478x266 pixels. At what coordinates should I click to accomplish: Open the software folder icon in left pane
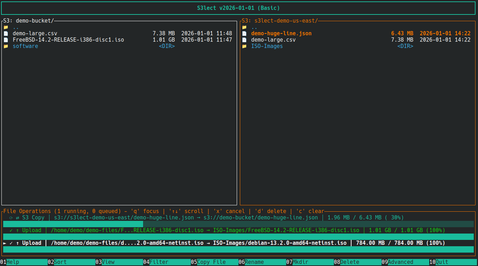(5, 46)
